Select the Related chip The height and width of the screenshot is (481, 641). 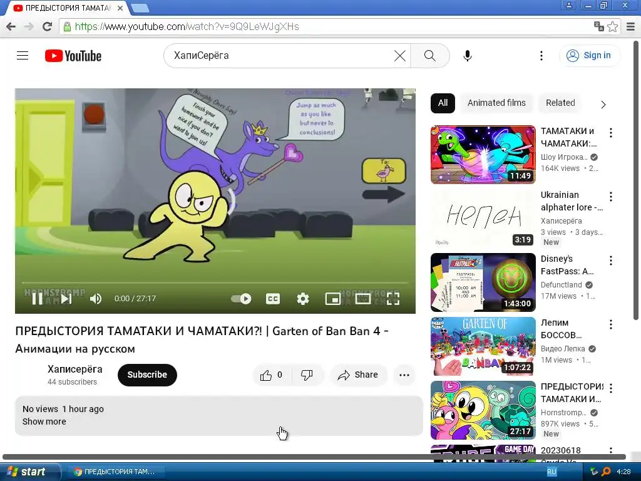[560, 103]
